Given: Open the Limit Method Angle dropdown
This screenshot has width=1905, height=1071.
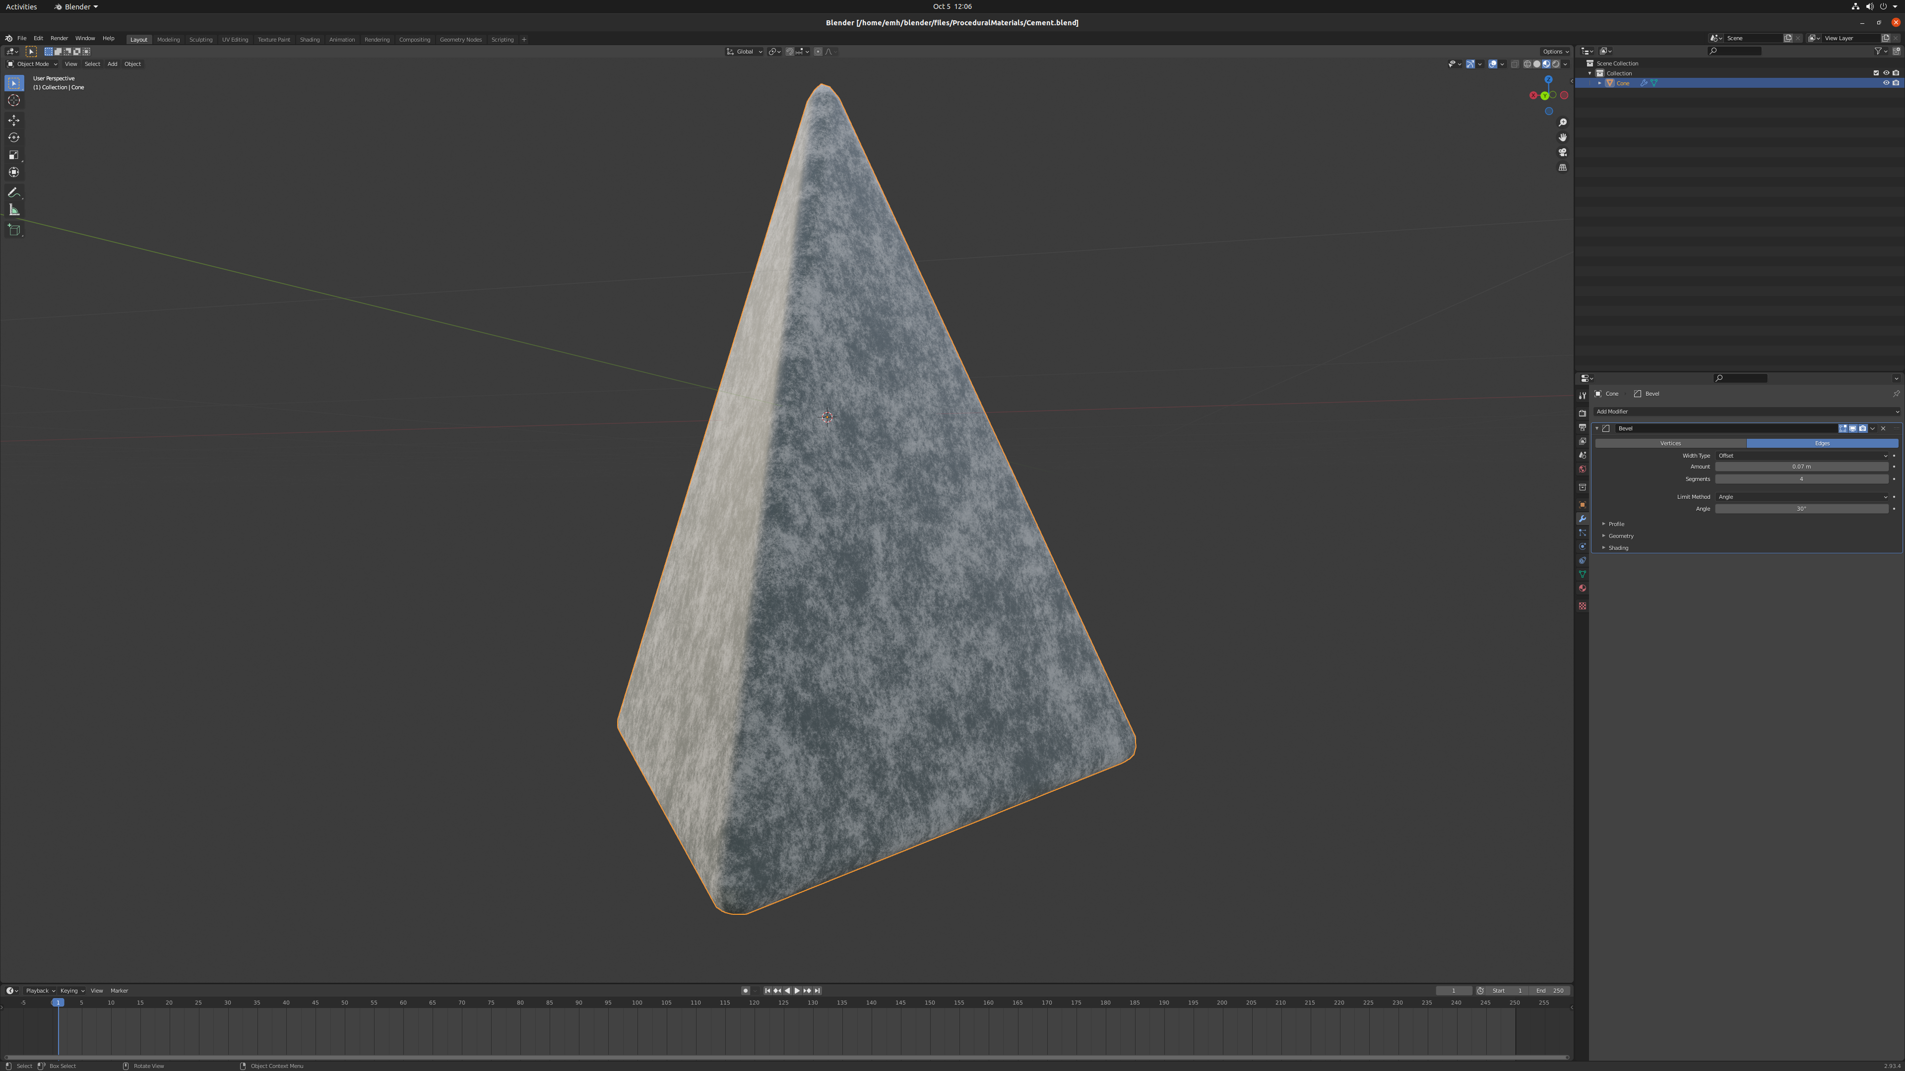Looking at the screenshot, I should click(x=1802, y=497).
